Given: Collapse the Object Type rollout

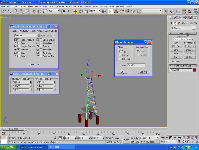Looking at the screenshot, I should (183, 34).
